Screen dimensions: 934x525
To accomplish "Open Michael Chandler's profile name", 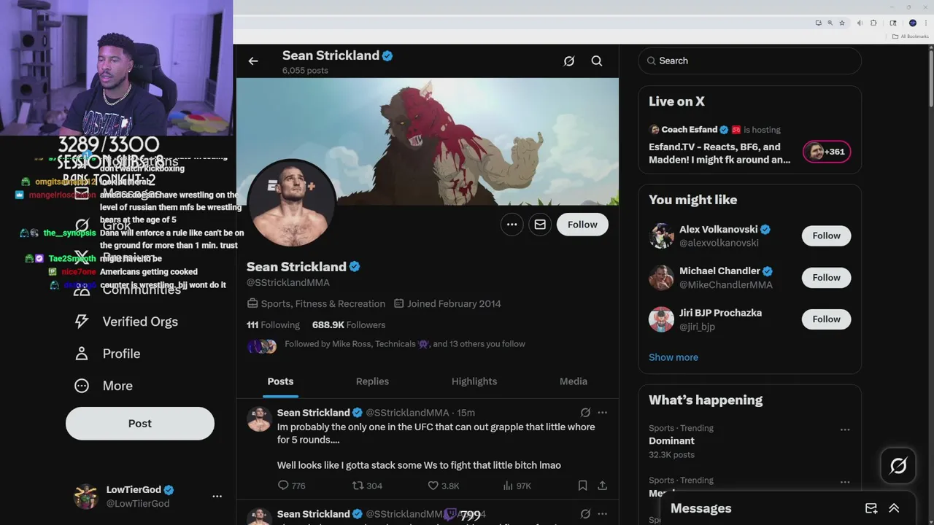I will (x=719, y=271).
